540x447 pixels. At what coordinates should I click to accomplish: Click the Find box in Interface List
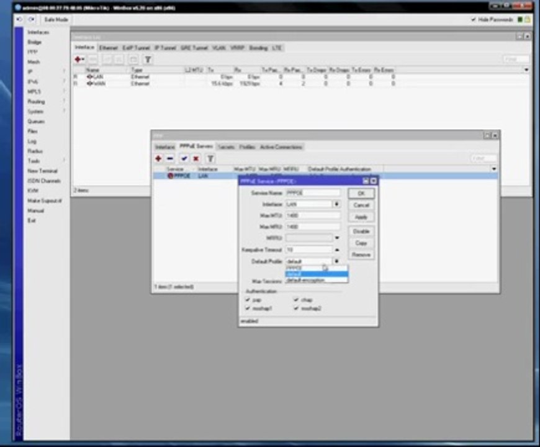[516, 59]
